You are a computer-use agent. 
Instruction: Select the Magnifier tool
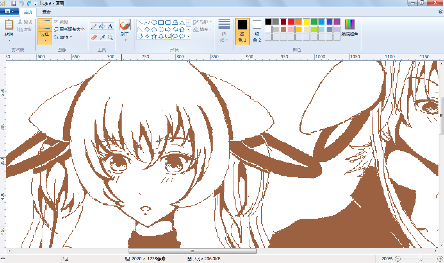tap(110, 37)
